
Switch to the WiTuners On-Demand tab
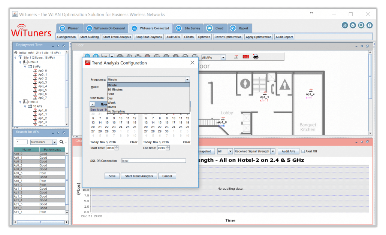106,28
